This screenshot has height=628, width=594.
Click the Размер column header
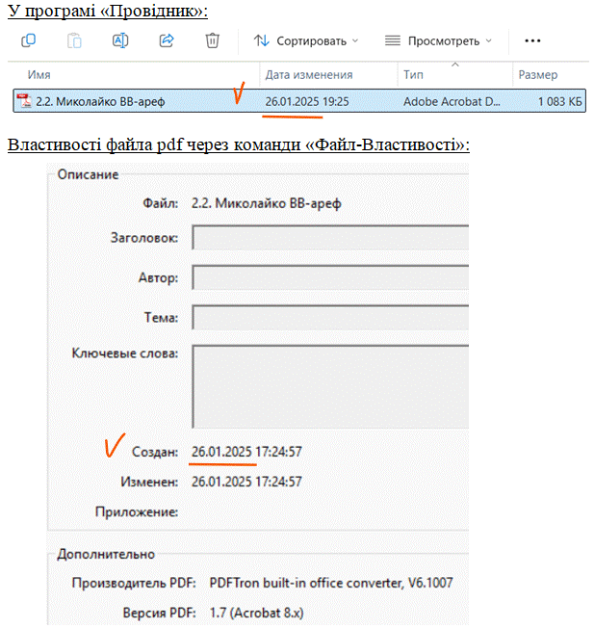pyautogui.click(x=538, y=75)
